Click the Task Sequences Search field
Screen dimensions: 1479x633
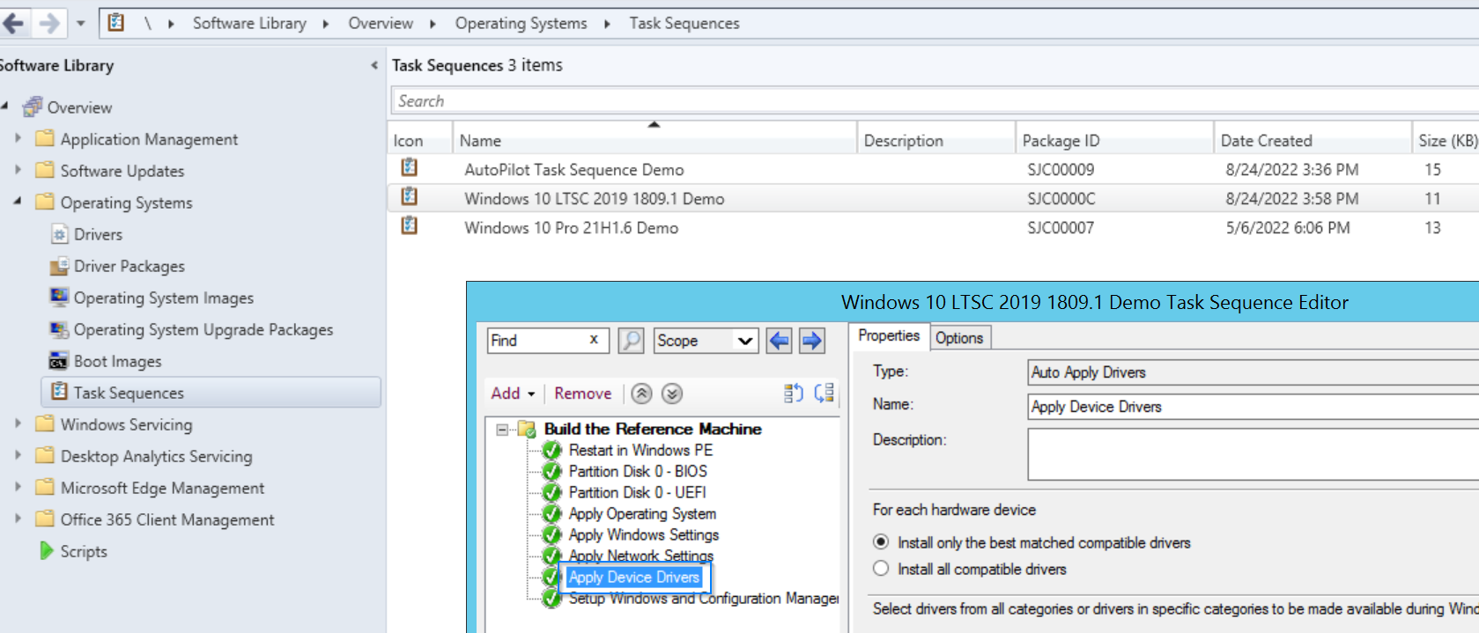pos(934,101)
